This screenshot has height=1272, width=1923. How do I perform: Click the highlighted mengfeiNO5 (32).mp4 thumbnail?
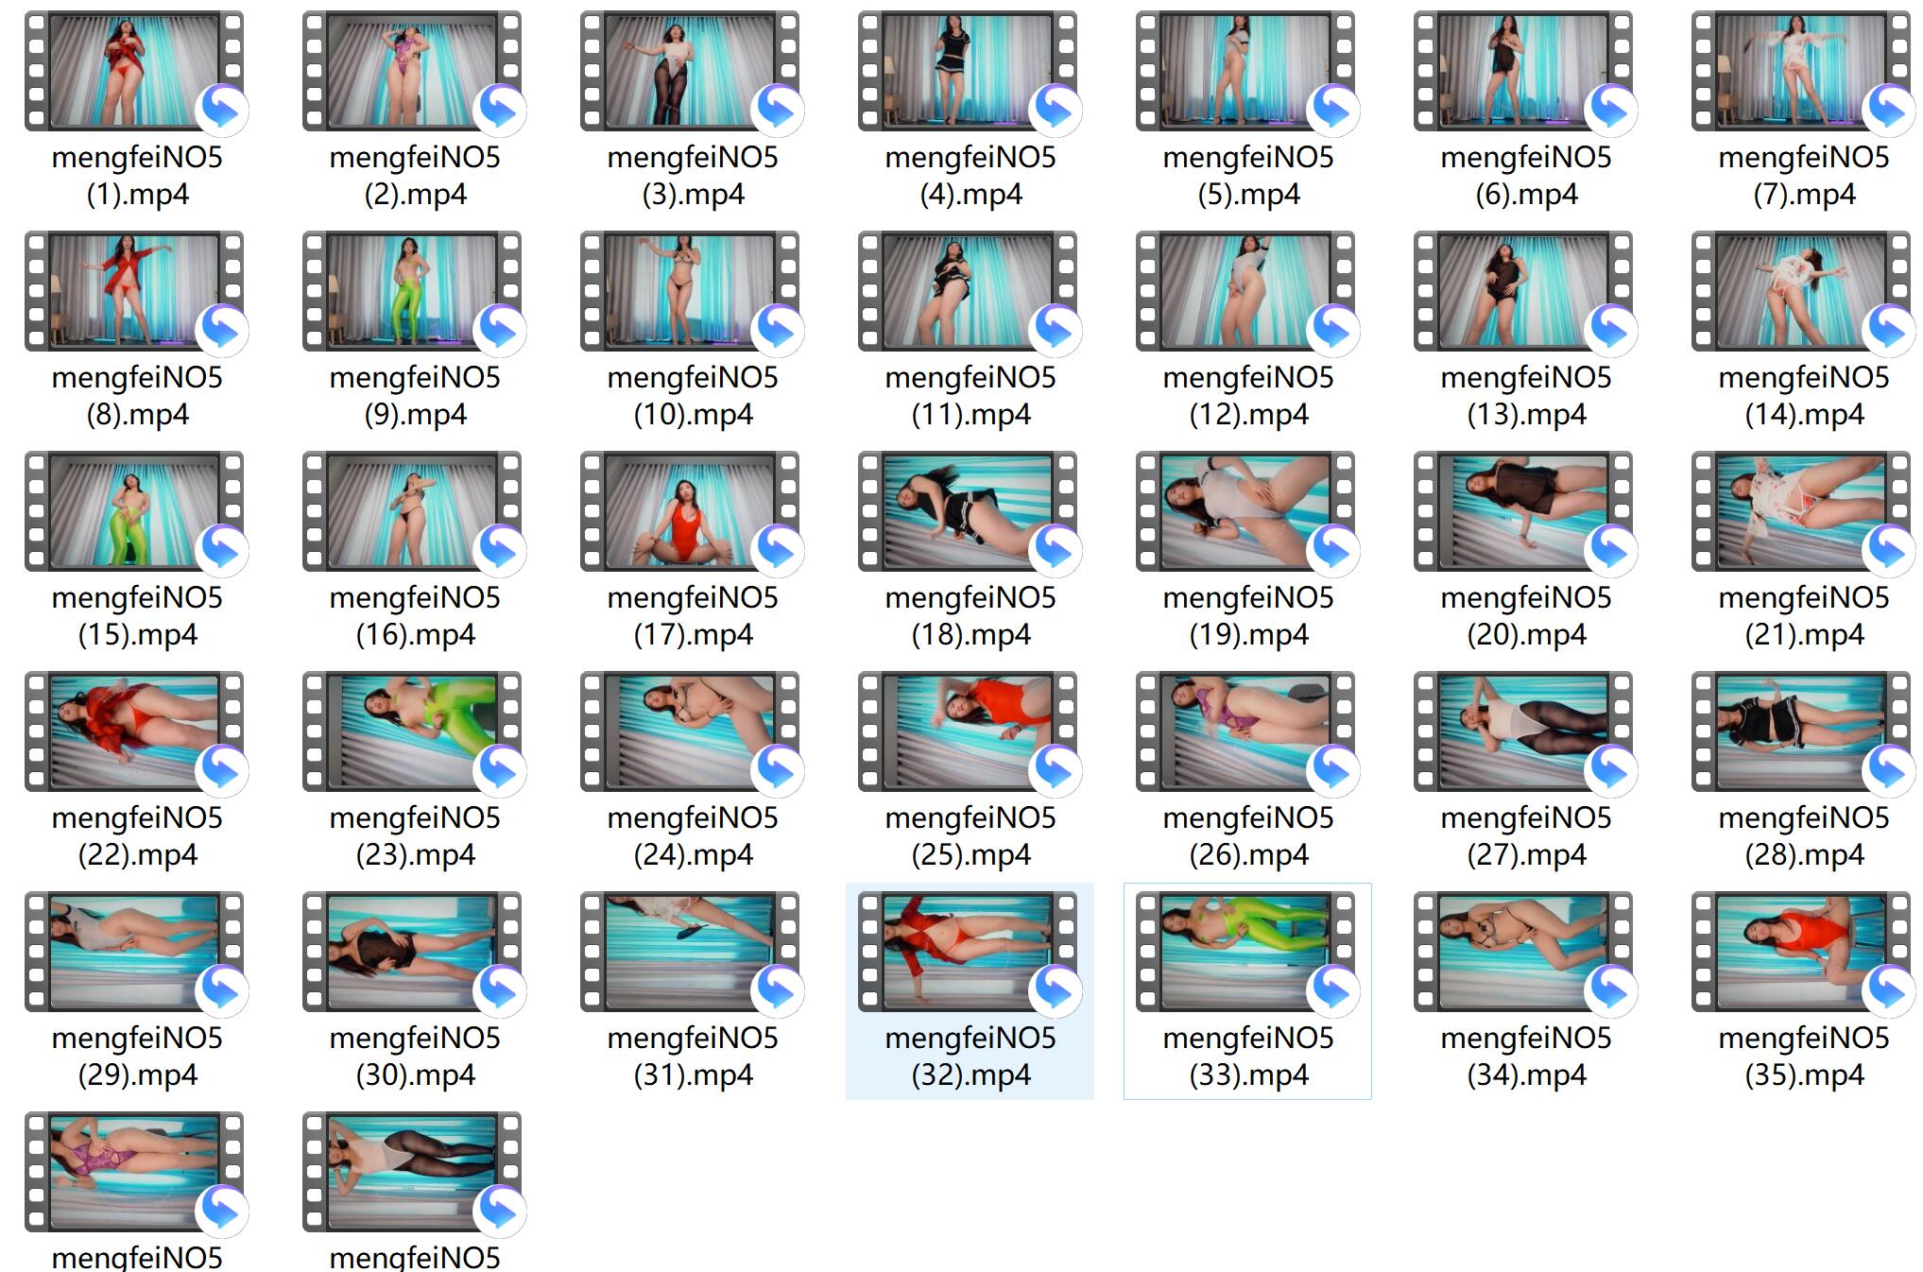[968, 952]
